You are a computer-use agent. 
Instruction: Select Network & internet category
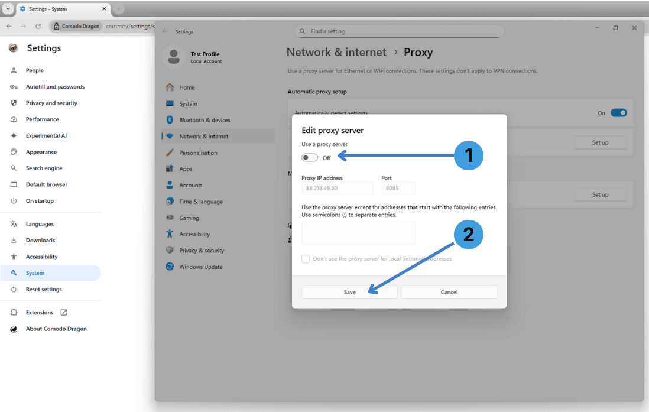tap(218, 136)
